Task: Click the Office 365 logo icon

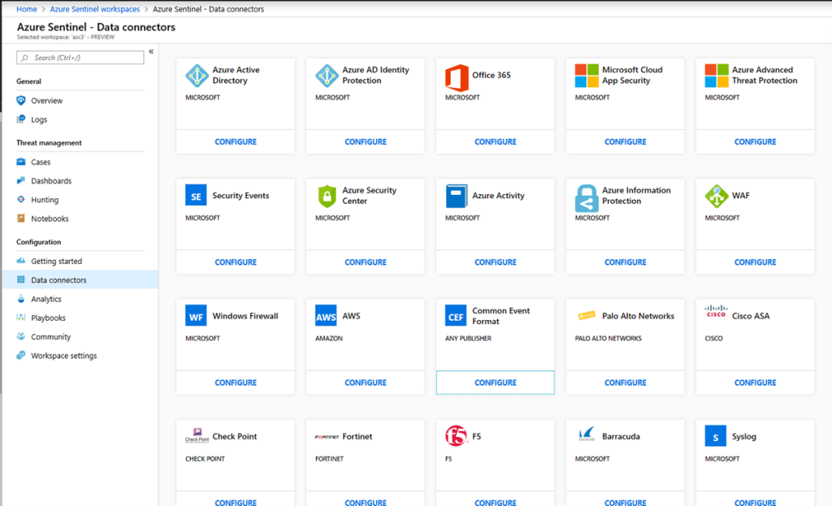Action: pyautogui.click(x=457, y=76)
